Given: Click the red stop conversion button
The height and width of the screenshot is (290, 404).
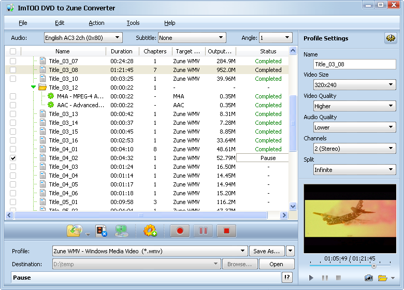Looking at the screenshot, I should click(x=226, y=231).
